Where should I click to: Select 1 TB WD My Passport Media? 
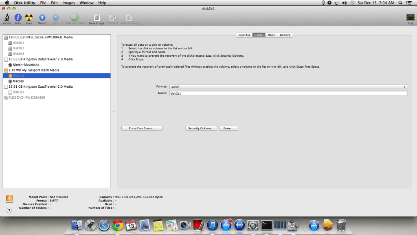pyautogui.click(x=57, y=70)
